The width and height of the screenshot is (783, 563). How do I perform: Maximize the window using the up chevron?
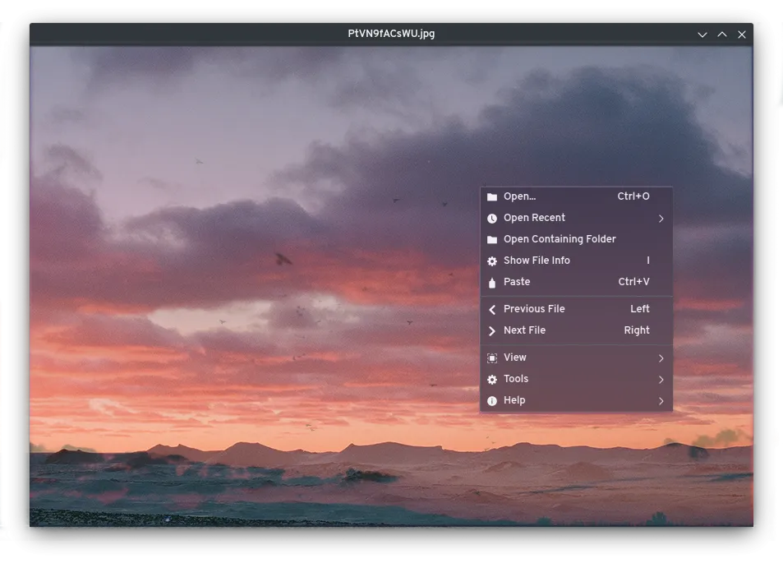coord(722,35)
